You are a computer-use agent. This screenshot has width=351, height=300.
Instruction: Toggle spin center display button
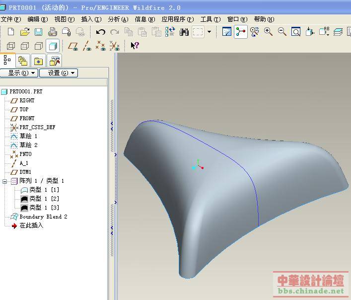241,32
